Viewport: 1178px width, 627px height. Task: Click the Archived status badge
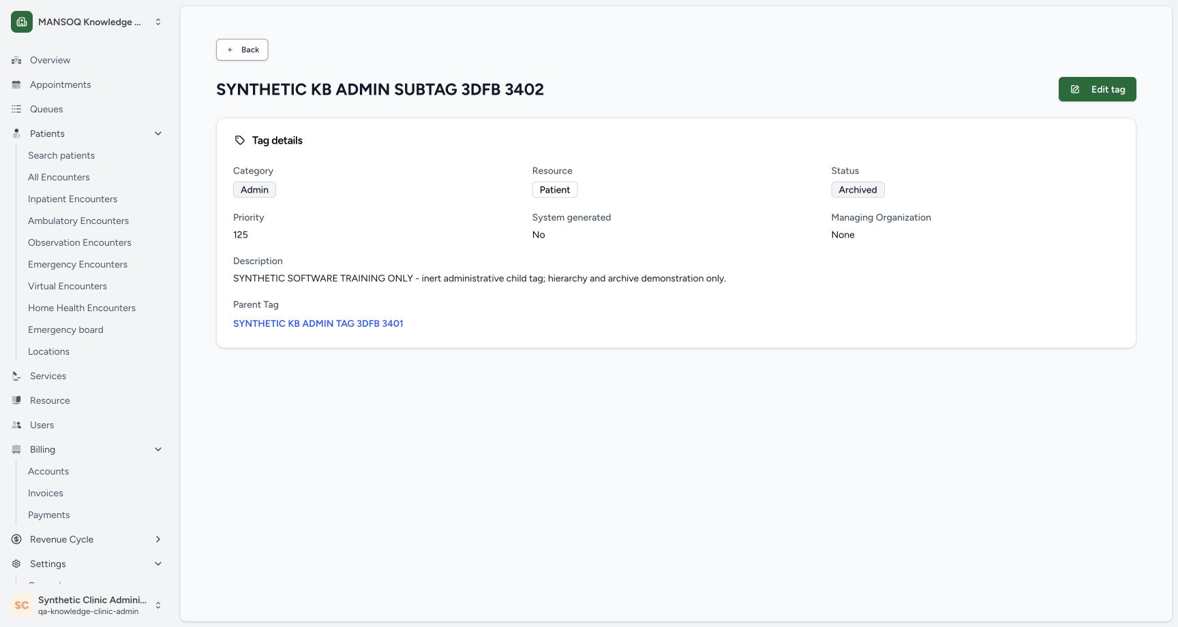pyautogui.click(x=858, y=190)
